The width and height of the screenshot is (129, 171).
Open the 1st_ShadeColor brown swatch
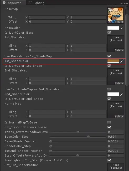(x=113, y=61)
